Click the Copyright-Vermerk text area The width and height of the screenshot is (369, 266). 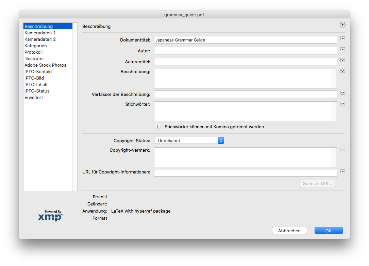tap(243, 157)
